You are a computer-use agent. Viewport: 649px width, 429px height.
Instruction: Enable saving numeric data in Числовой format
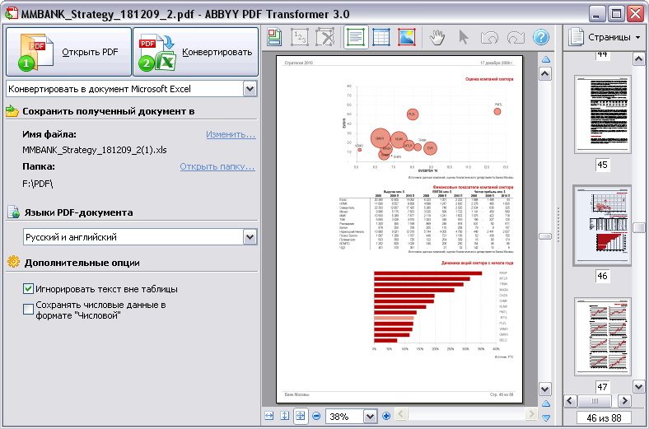point(28,309)
